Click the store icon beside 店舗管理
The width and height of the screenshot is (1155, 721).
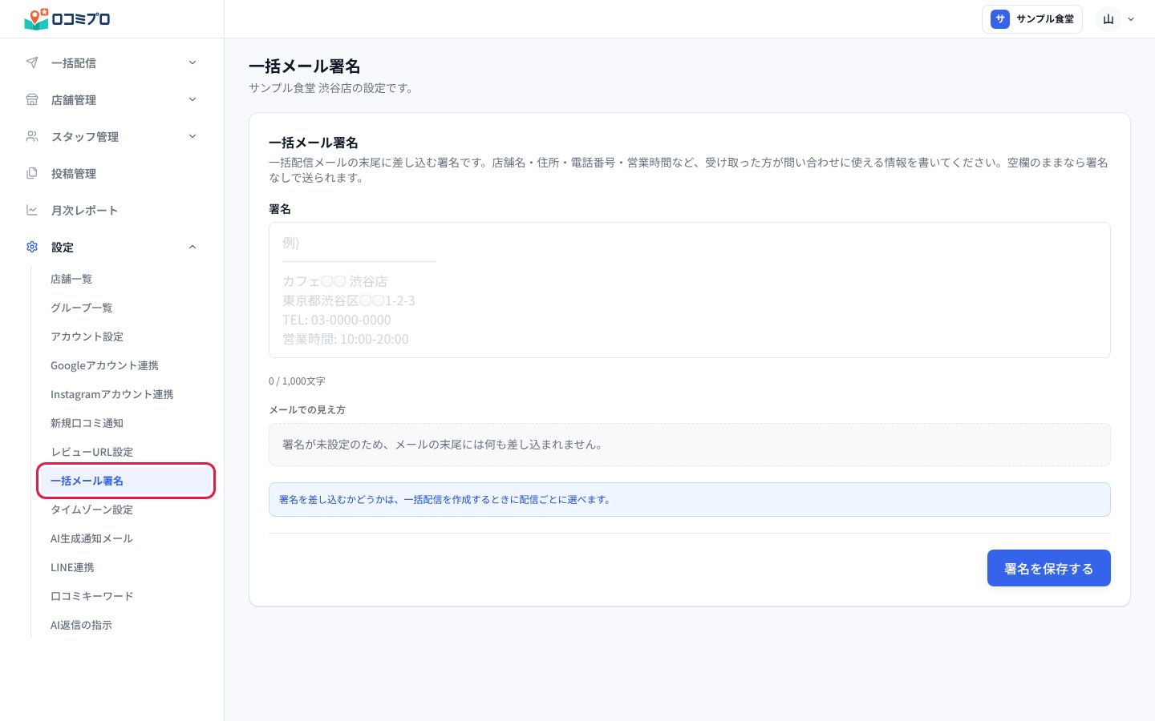32,99
